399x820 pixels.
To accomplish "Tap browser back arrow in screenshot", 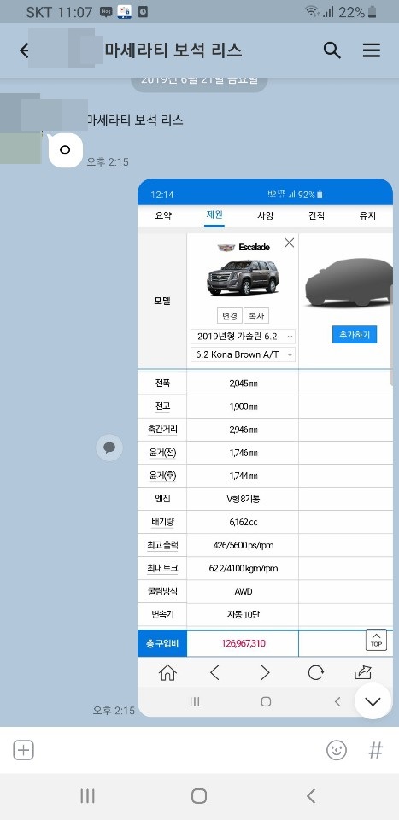I will point(214,672).
